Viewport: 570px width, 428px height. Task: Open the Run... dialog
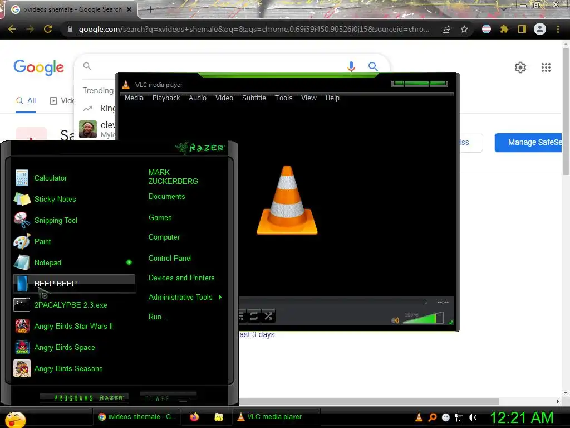coord(158,317)
